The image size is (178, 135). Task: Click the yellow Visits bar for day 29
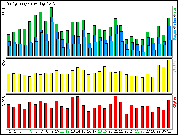pos(158,78)
